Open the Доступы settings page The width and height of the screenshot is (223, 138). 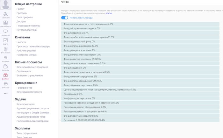pos(21,21)
